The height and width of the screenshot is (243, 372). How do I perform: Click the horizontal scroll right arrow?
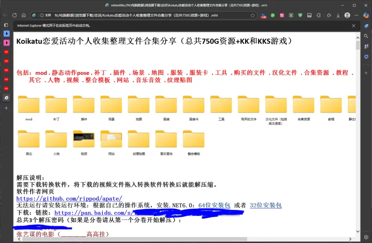(x=350, y=239)
